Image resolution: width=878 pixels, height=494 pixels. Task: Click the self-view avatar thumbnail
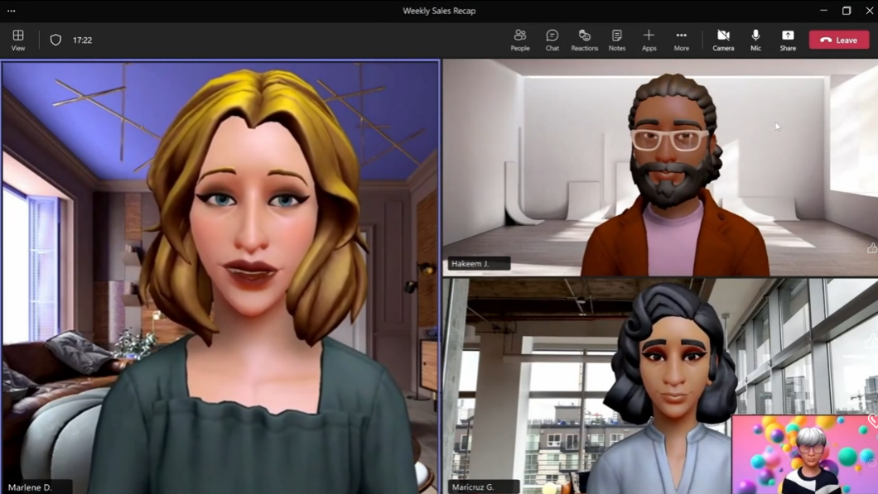[x=803, y=454]
